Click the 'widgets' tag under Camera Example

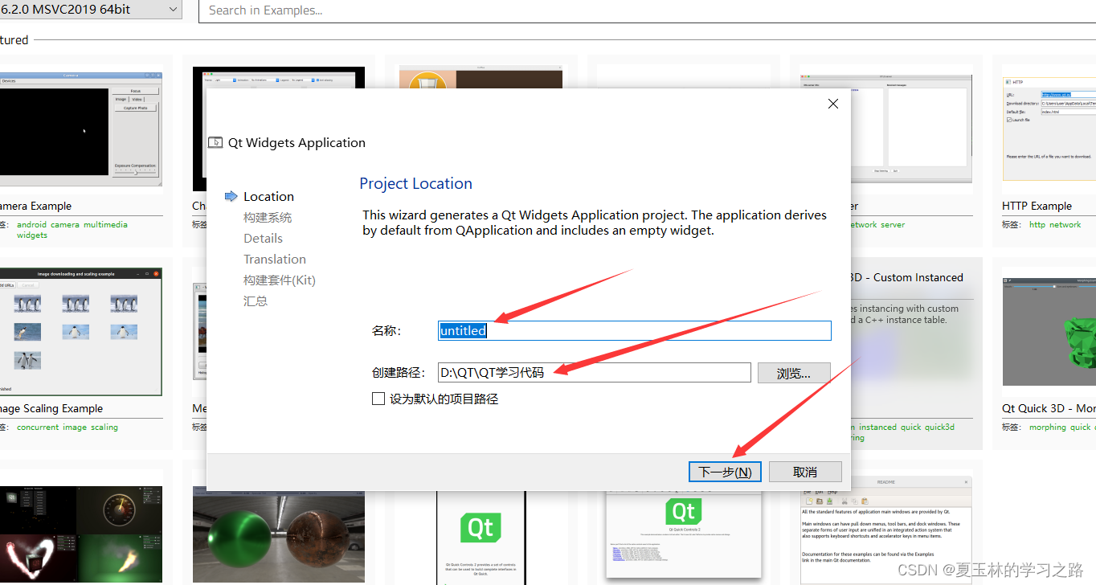click(32, 235)
